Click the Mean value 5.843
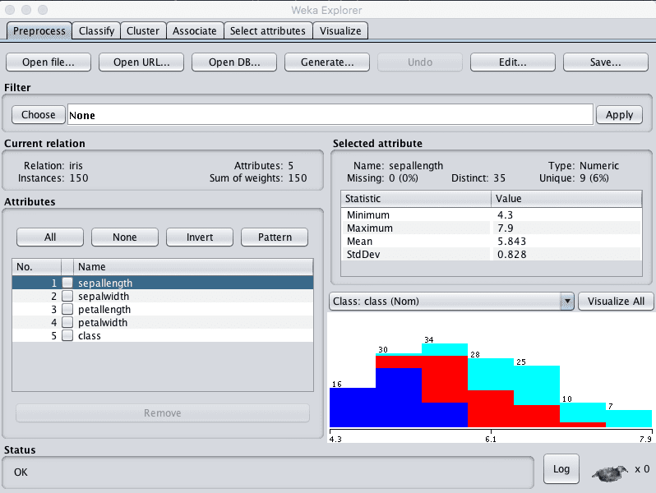 coord(511,242)
